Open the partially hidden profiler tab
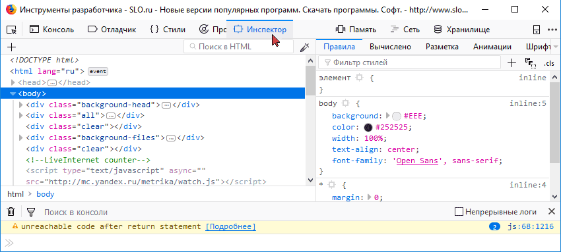This screenshot has width=561, height=252. pyautogui.click(x=213, y=30)
